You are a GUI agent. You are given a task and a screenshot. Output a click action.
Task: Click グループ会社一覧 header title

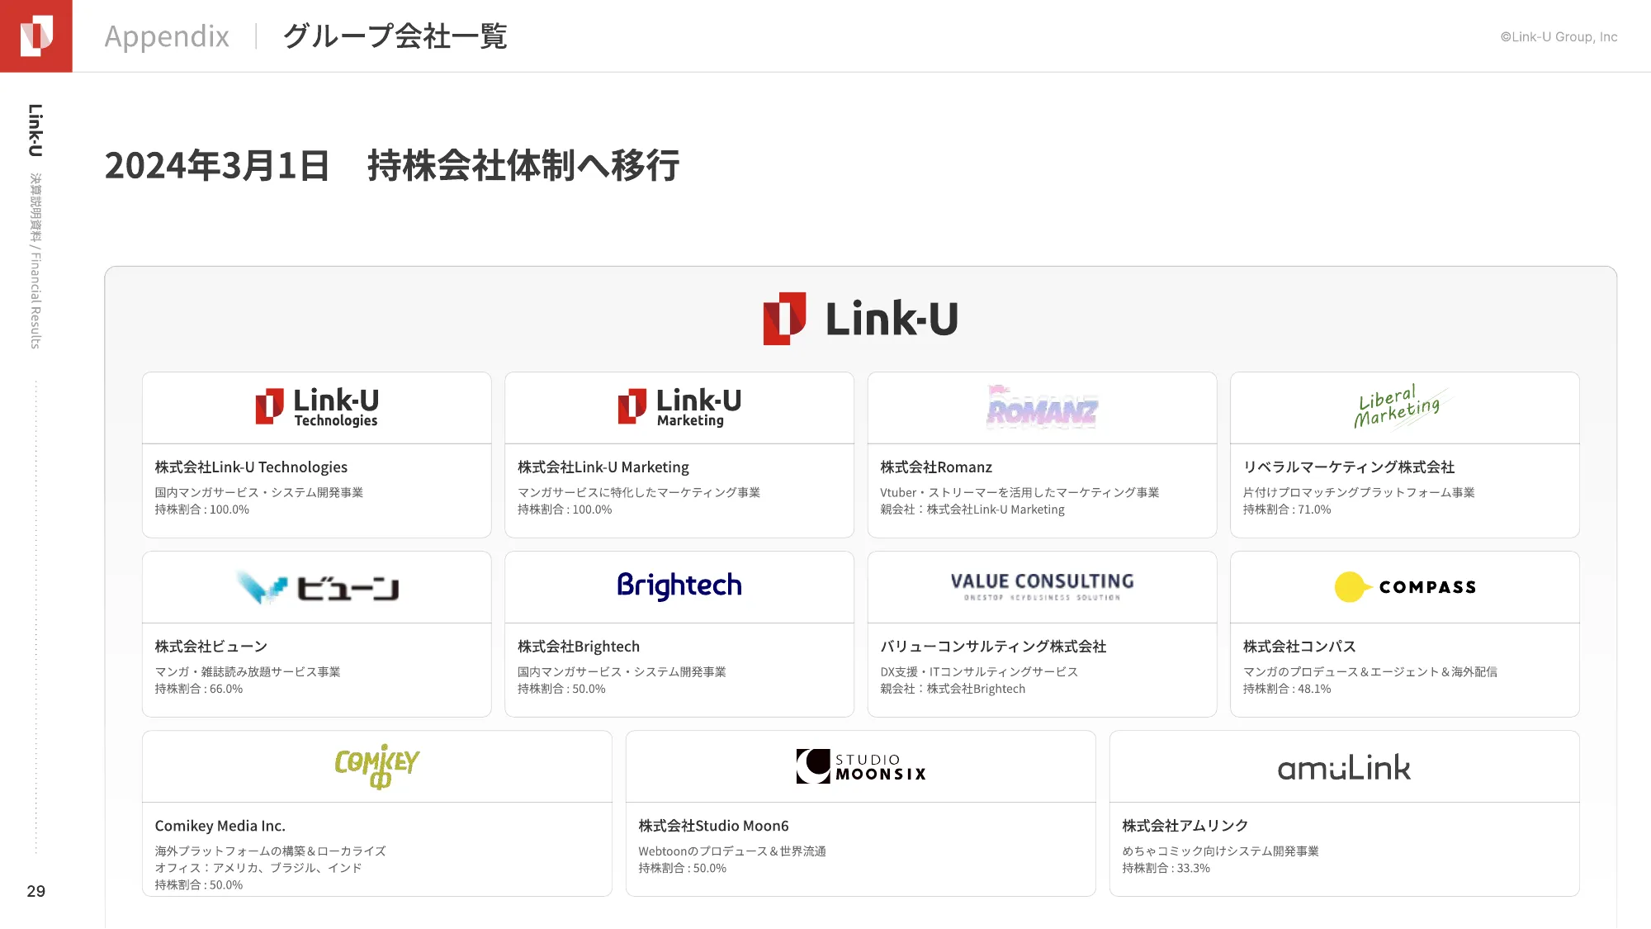[x=395, y=36]
